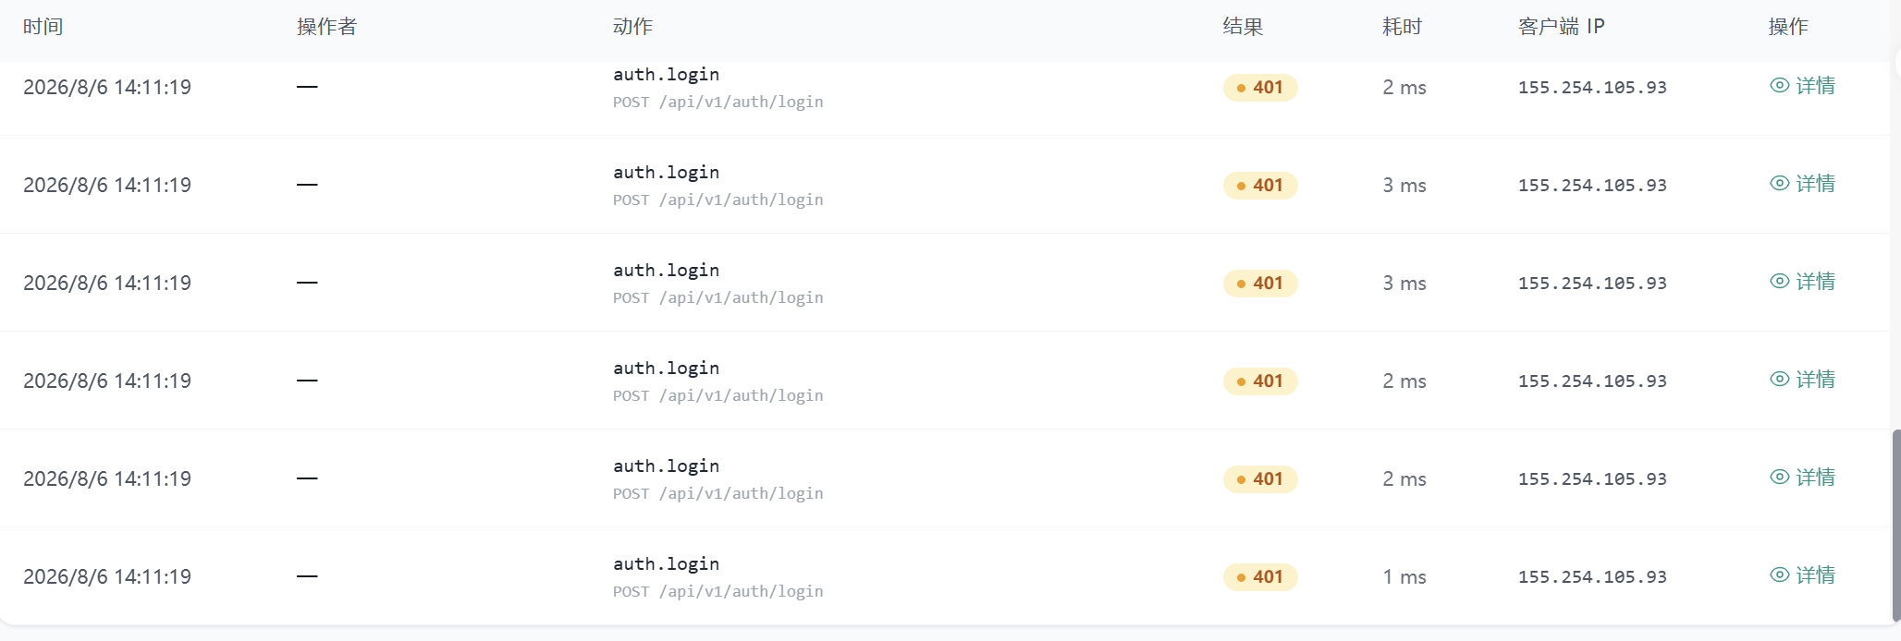Screen dimensions: 1901x641
Task: Click the 结果 column header
Action: tap(1243, 27)
